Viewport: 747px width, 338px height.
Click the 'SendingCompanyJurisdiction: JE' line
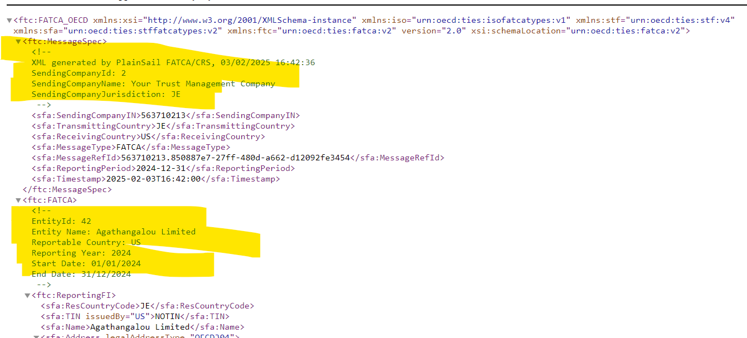(x=106, y=94)
